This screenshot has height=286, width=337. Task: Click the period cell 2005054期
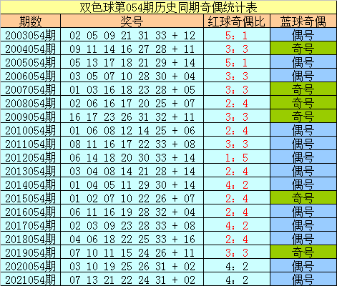click(30, 62)
